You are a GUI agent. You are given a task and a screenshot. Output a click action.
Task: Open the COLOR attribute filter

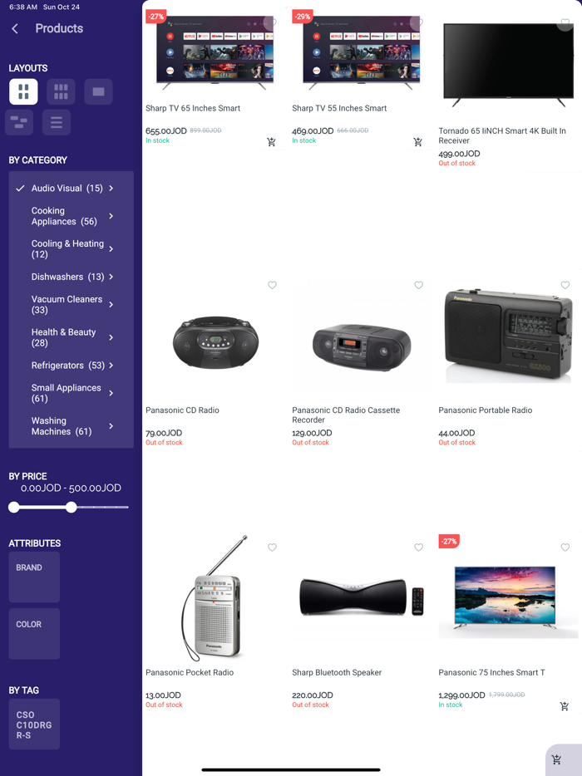click(x=34, y=634)
